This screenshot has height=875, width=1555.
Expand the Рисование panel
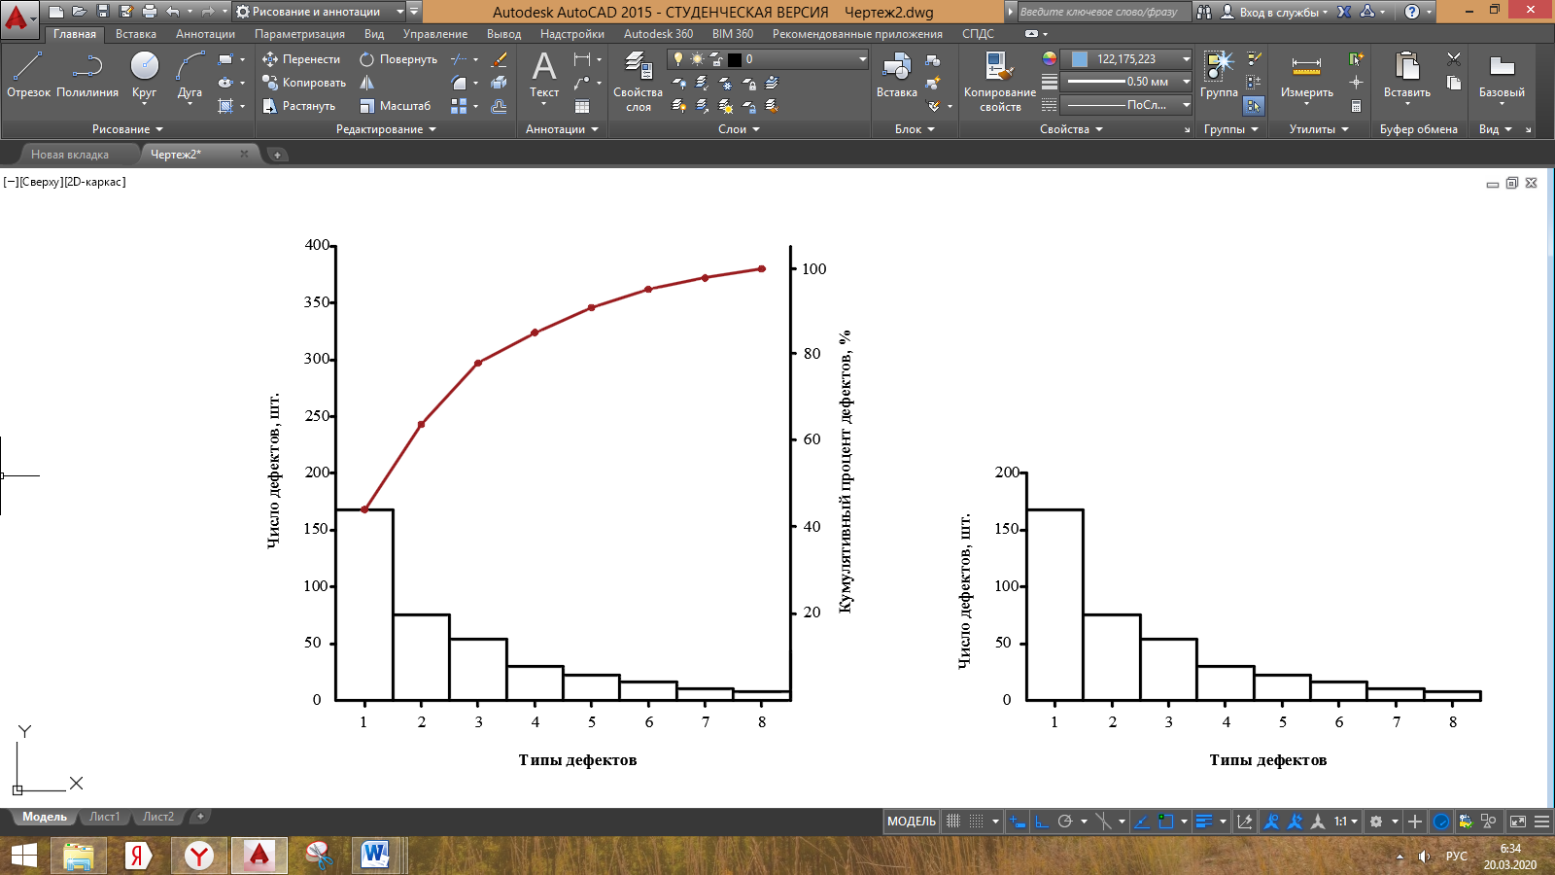pos(127,129)
